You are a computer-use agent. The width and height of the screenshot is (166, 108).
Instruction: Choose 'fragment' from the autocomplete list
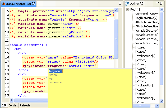(55, 71)
